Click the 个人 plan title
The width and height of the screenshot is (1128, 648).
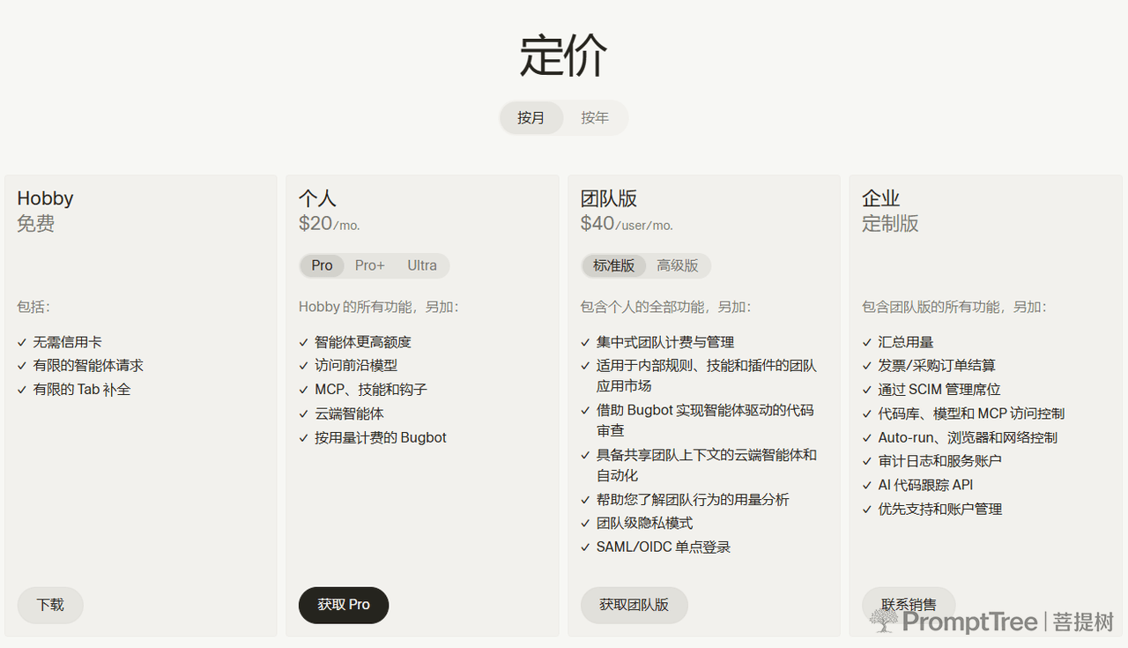pyautogui.click(x=317, y=198)
